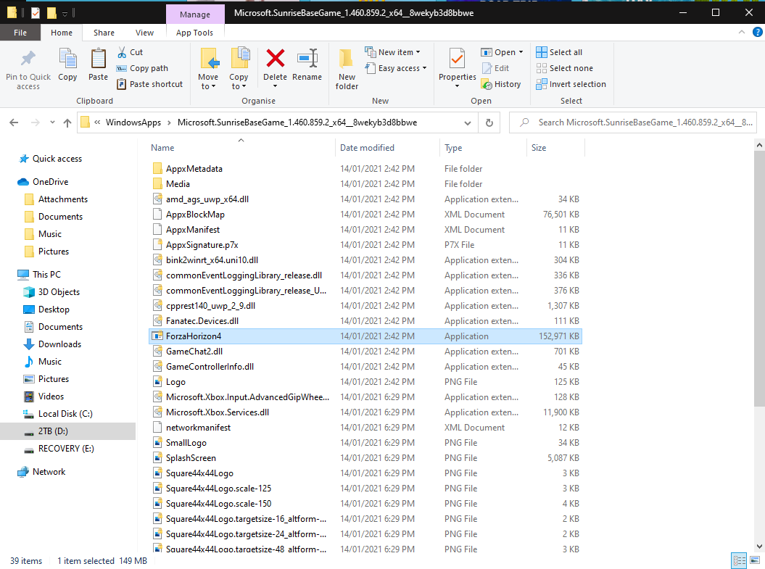
Task: Cut the selected file
Action: tap(131, 52)
